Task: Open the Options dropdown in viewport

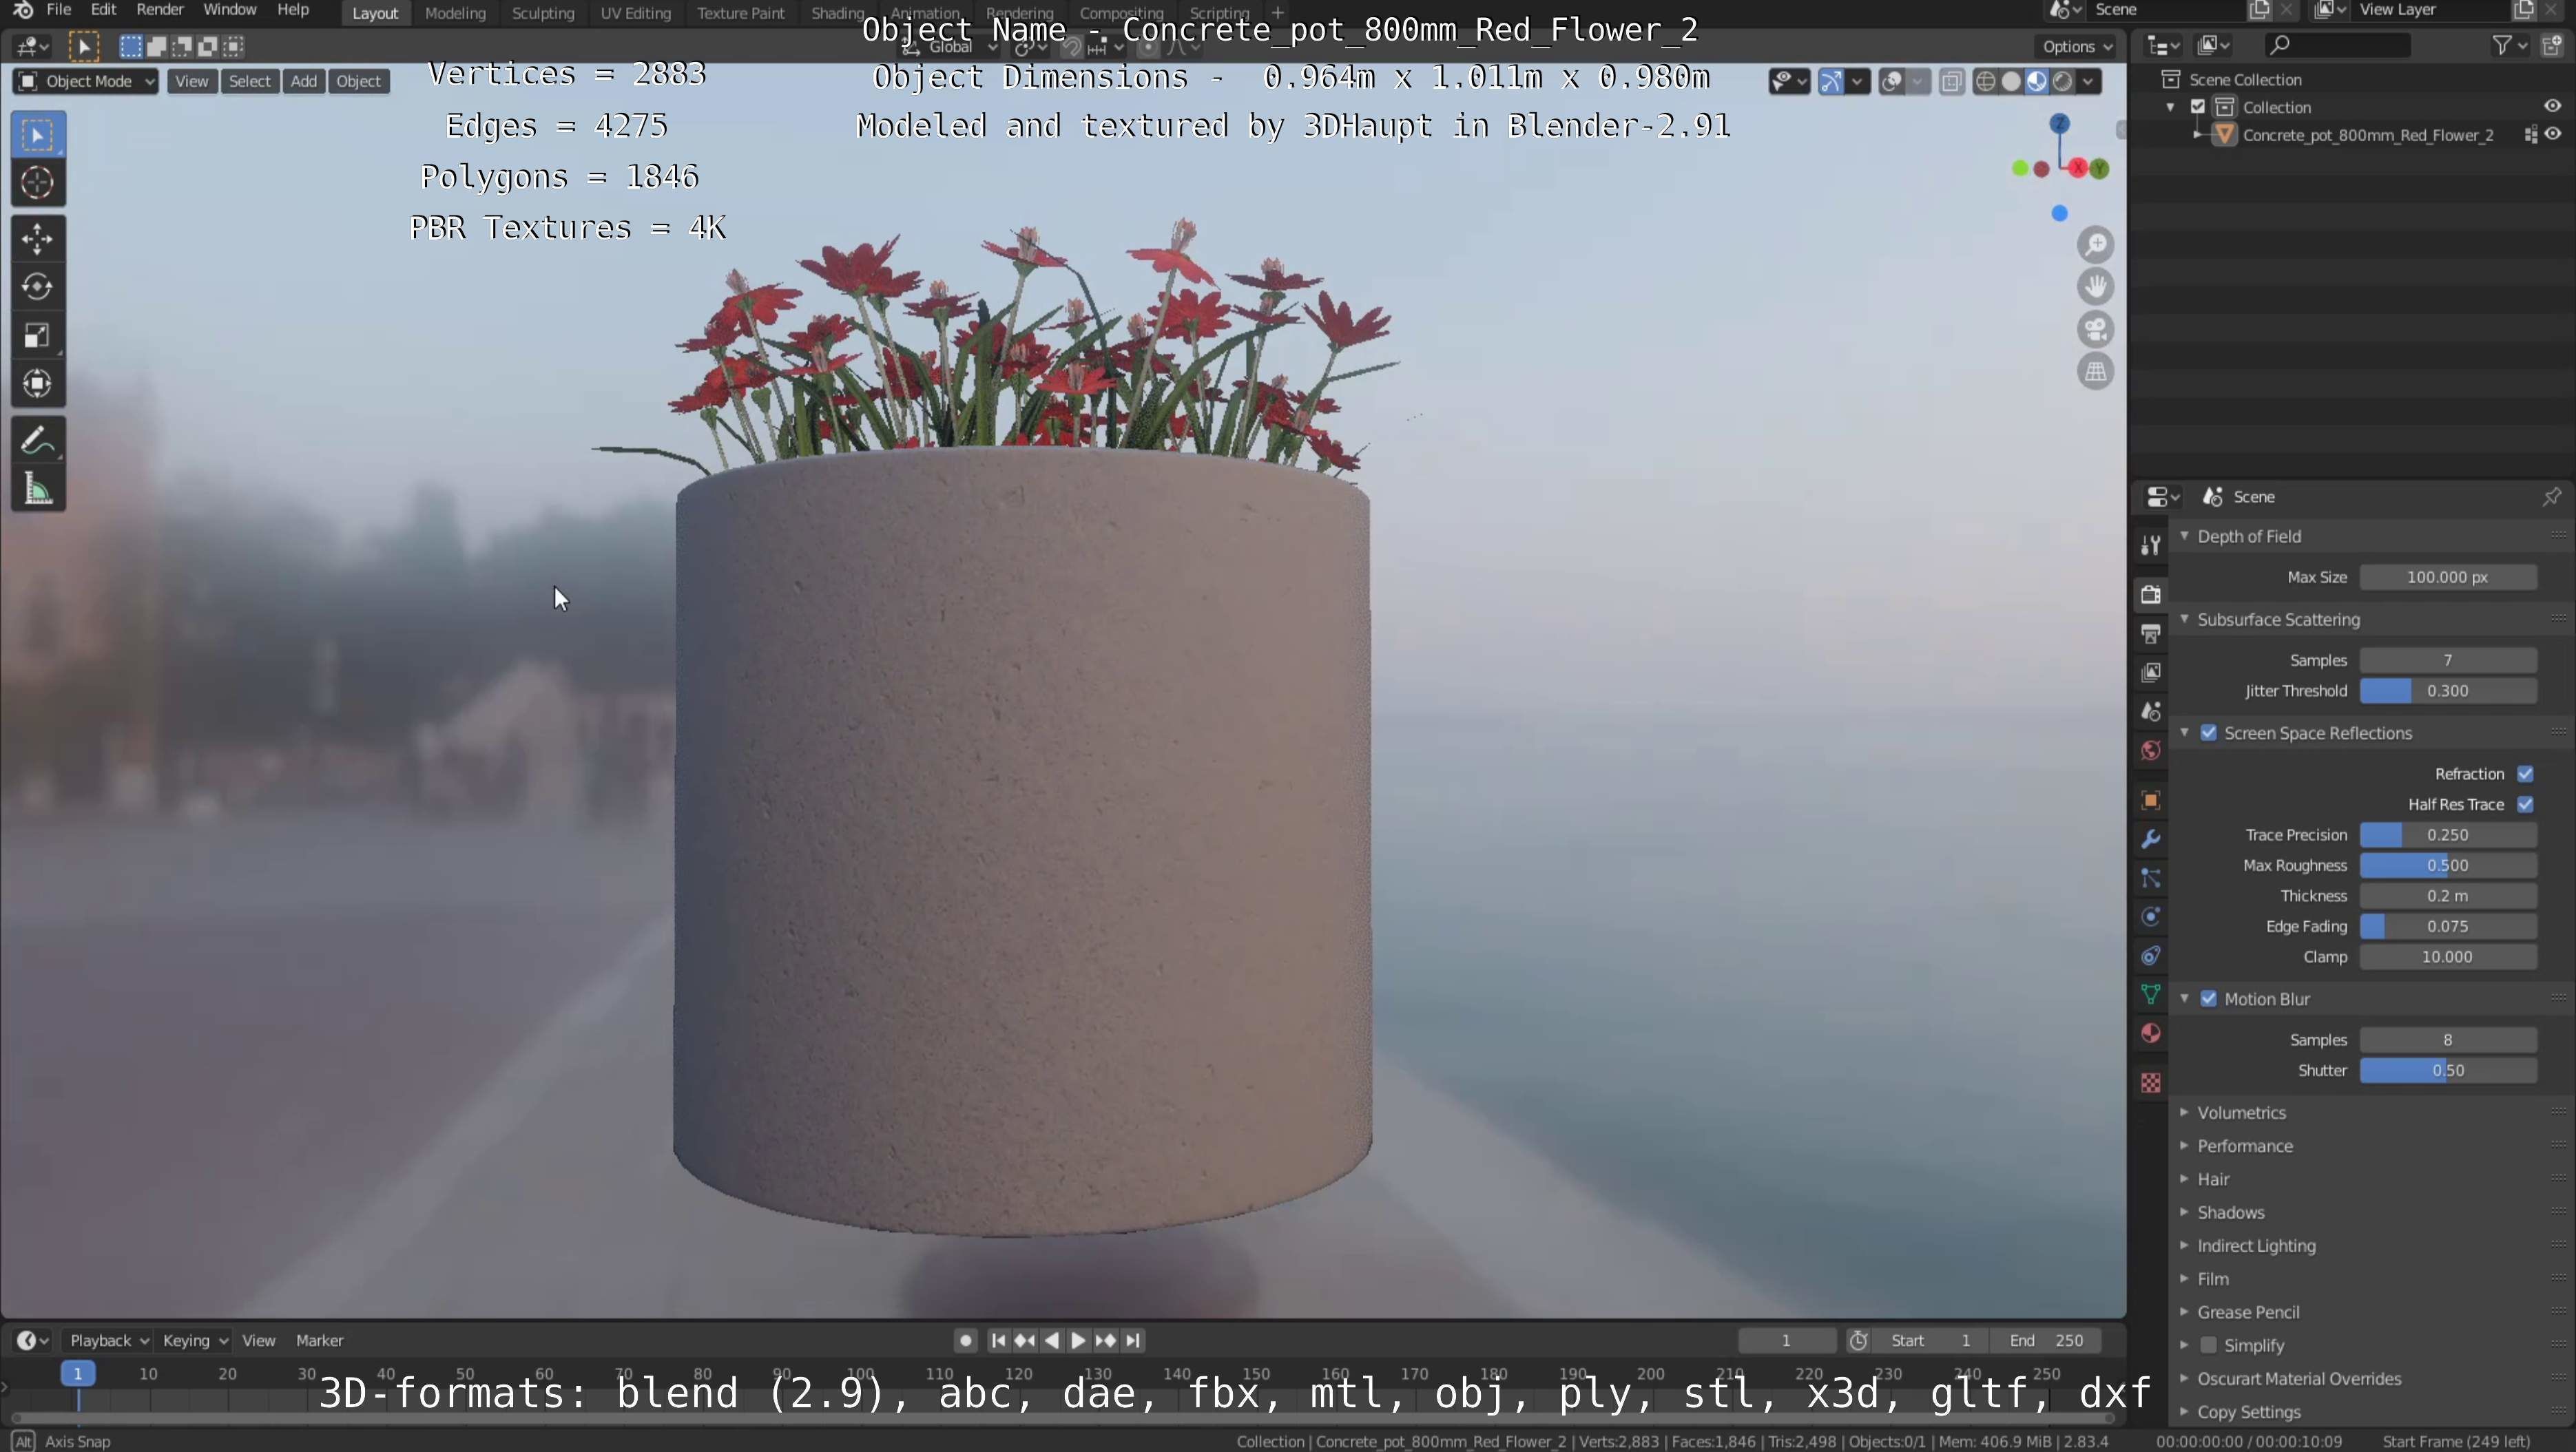Action: pyautogui.click(x=2077, y=46)
